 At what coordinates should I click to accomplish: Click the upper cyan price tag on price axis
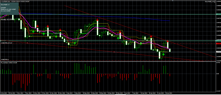[x=218, y=14]
